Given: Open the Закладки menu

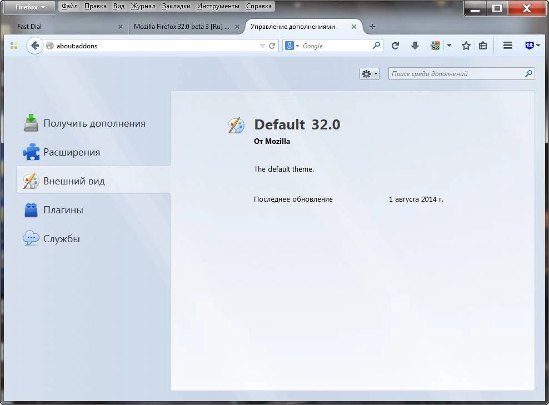Looking at the screenshot, I should tap(176, 6).
